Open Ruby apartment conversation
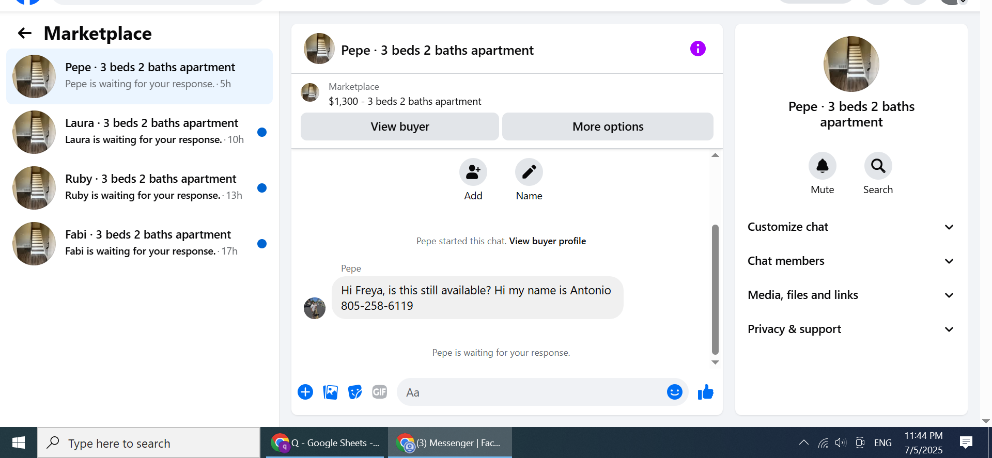The height and width of the screenshot is (458, 992). click(139, 188)
